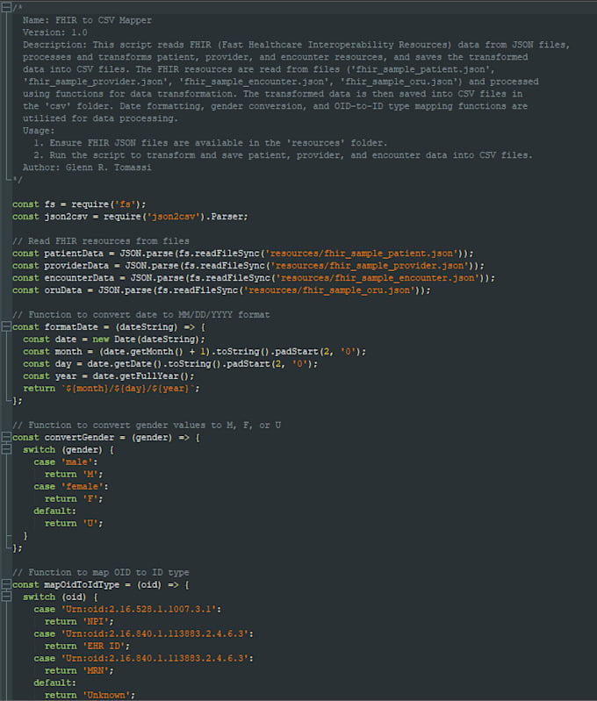Viewport: 597px width, 701px height.
Task: Place cursor on 'Ensure FHIR JSON files' usage step
Action: pyautogui.click(x=211, y=143)
